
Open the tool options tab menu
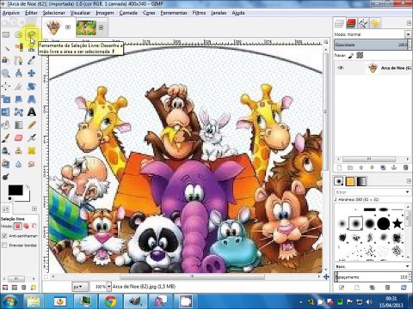tap(34, 209)
